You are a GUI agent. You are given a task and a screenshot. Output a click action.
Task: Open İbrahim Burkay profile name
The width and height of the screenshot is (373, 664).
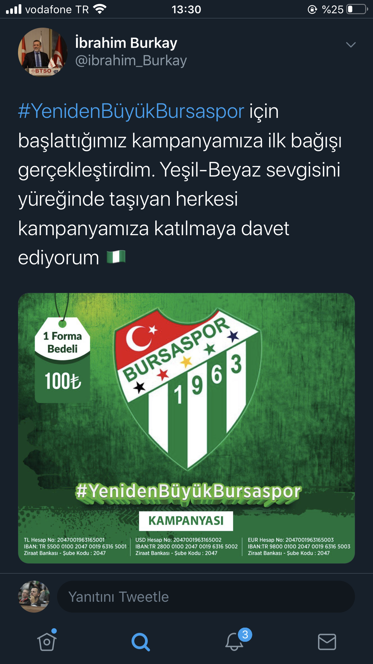(x=126, y=43)
